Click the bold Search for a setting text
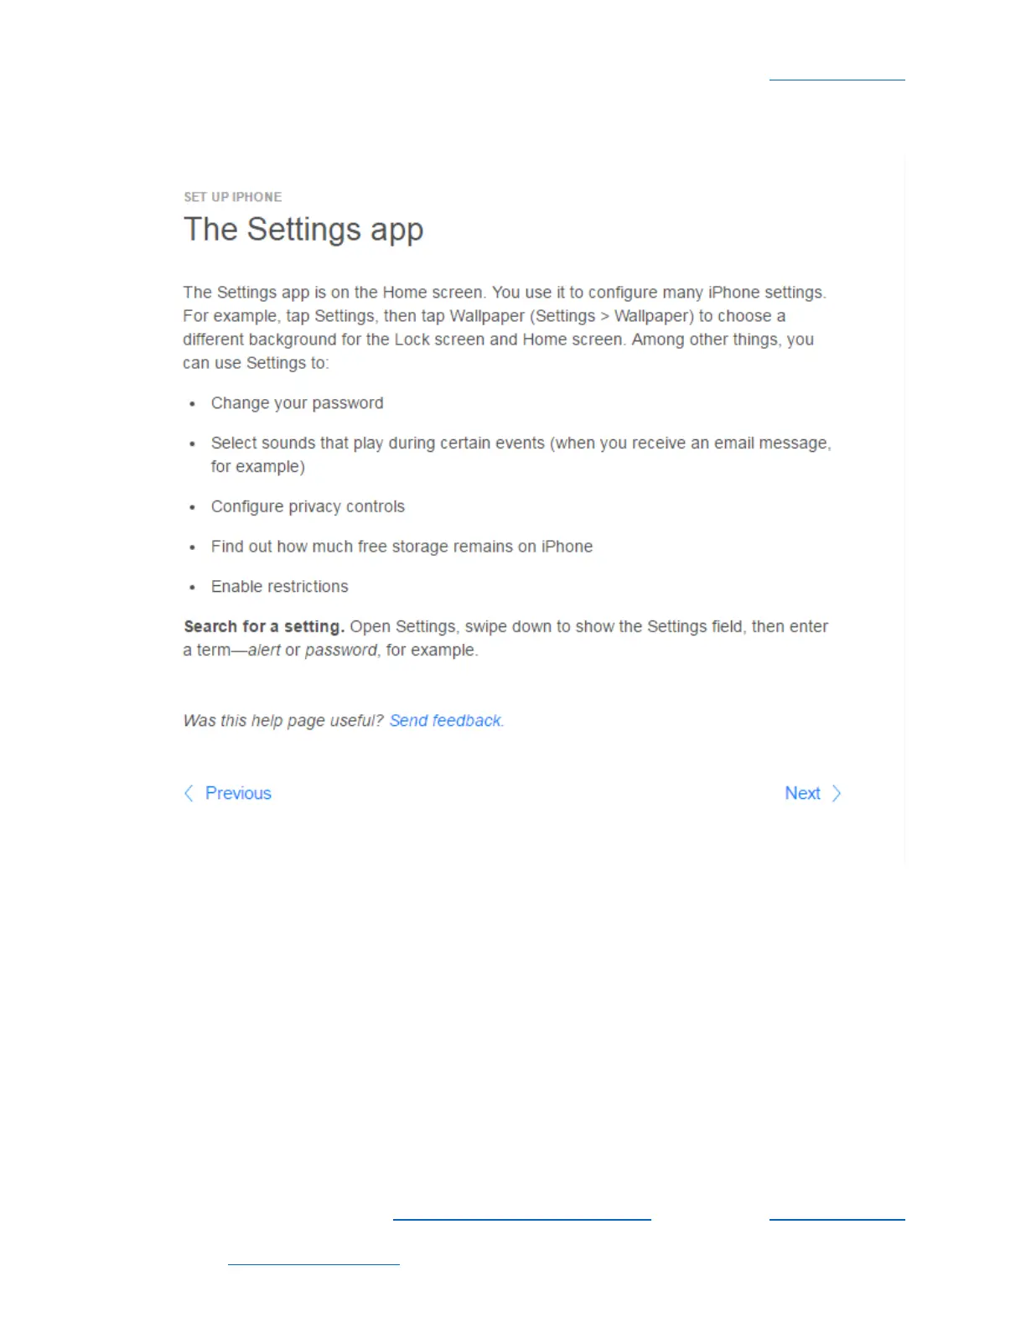The height and width of the screenshot is (1328, 1026). [x=264, y=626]
